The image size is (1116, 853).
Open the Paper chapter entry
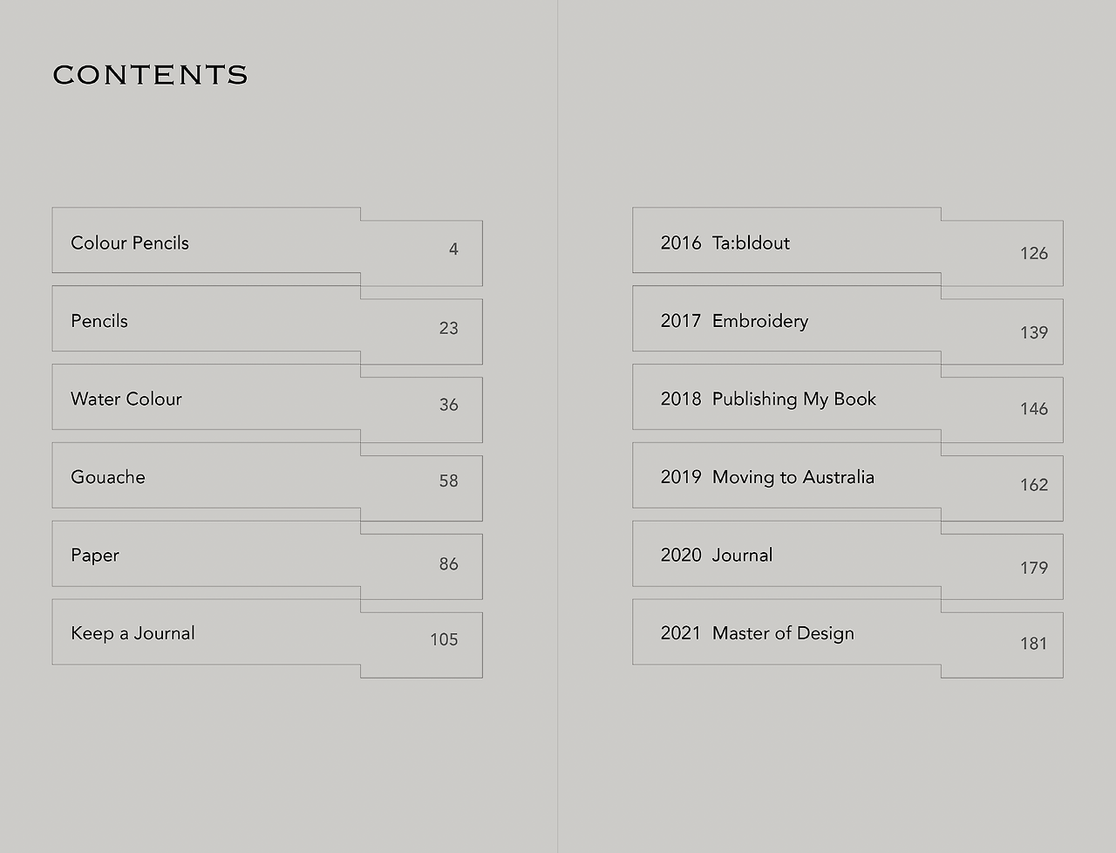(x=206, y=554)
